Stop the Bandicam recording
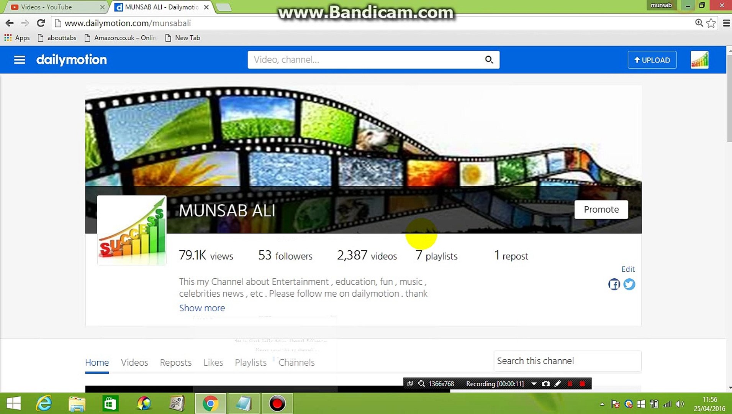This screenshot has width=732, height=414. (582, 383)
